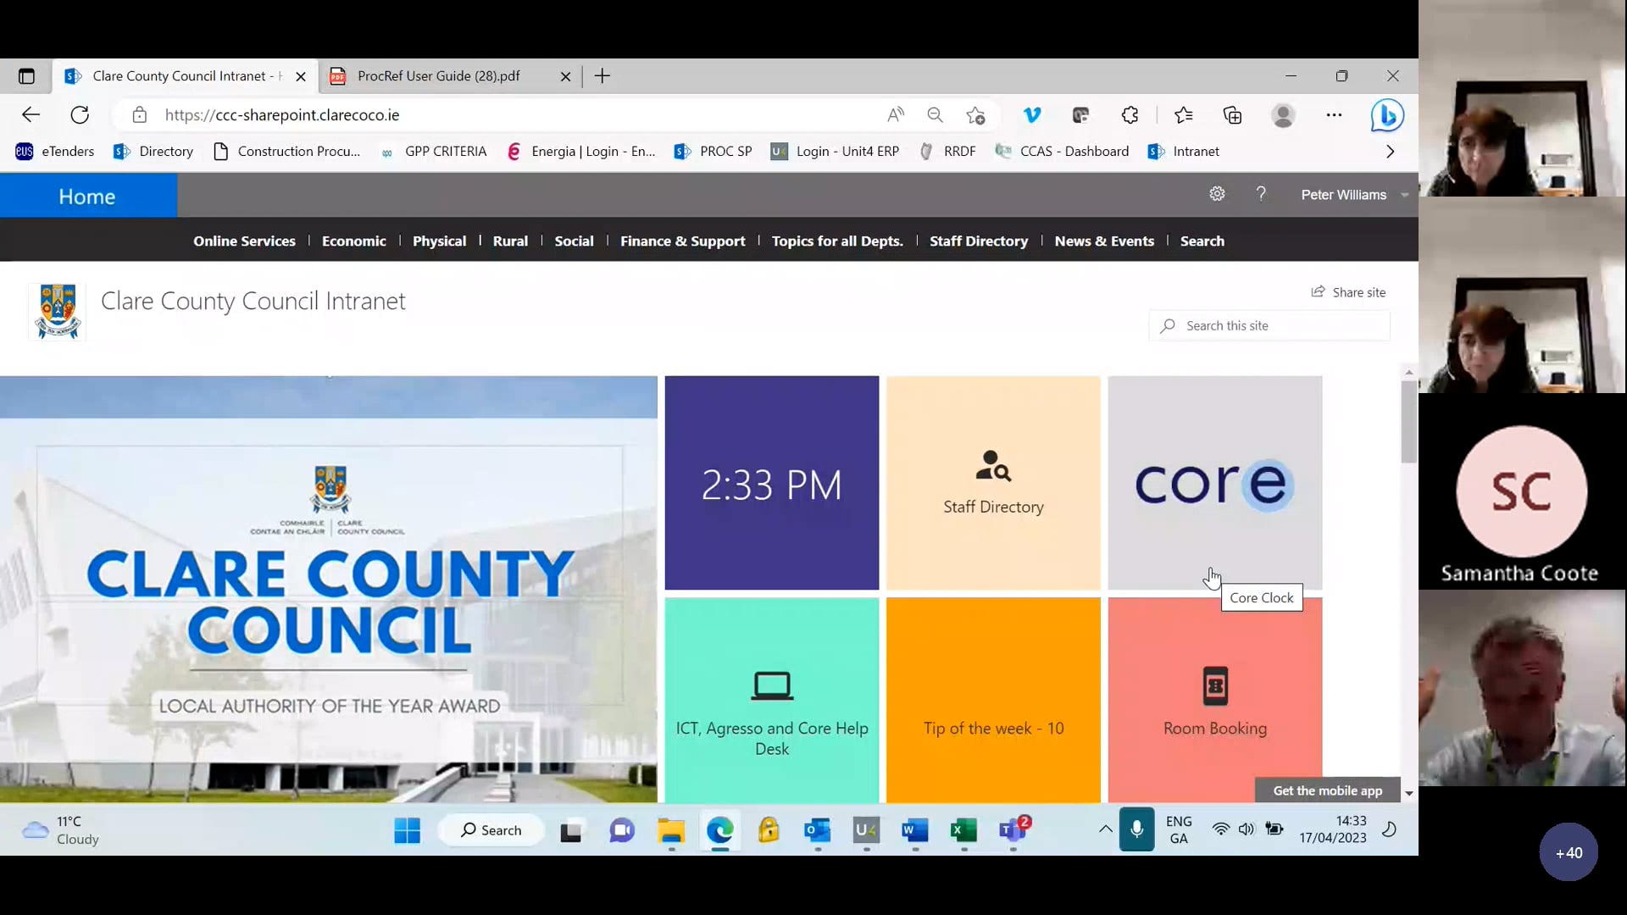Click the zoom magnifier in address bar
Viewport: 1627px width, 915px height.
935,114
